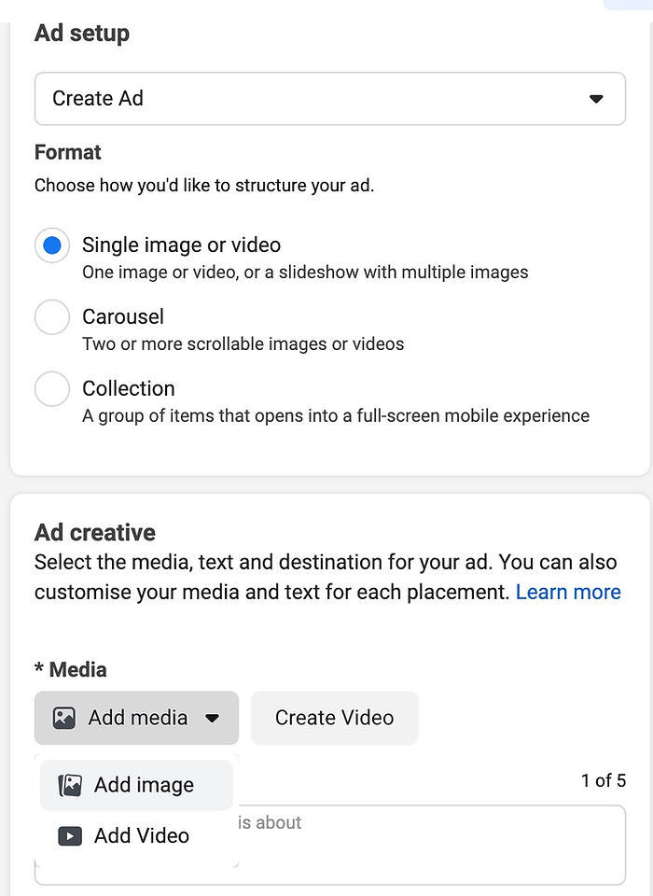Click the 'Single image or video' label text
This screenshot has width=653, height=896.
(x=181, y=245)
